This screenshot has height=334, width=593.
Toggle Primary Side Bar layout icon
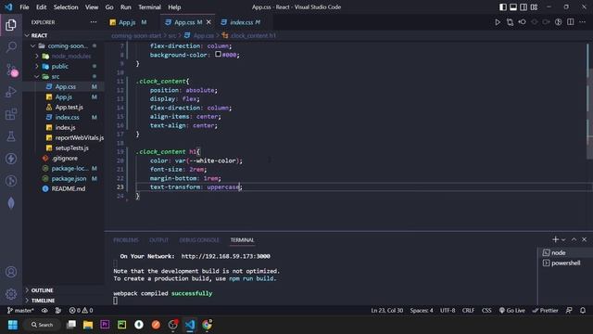(502, 7)
